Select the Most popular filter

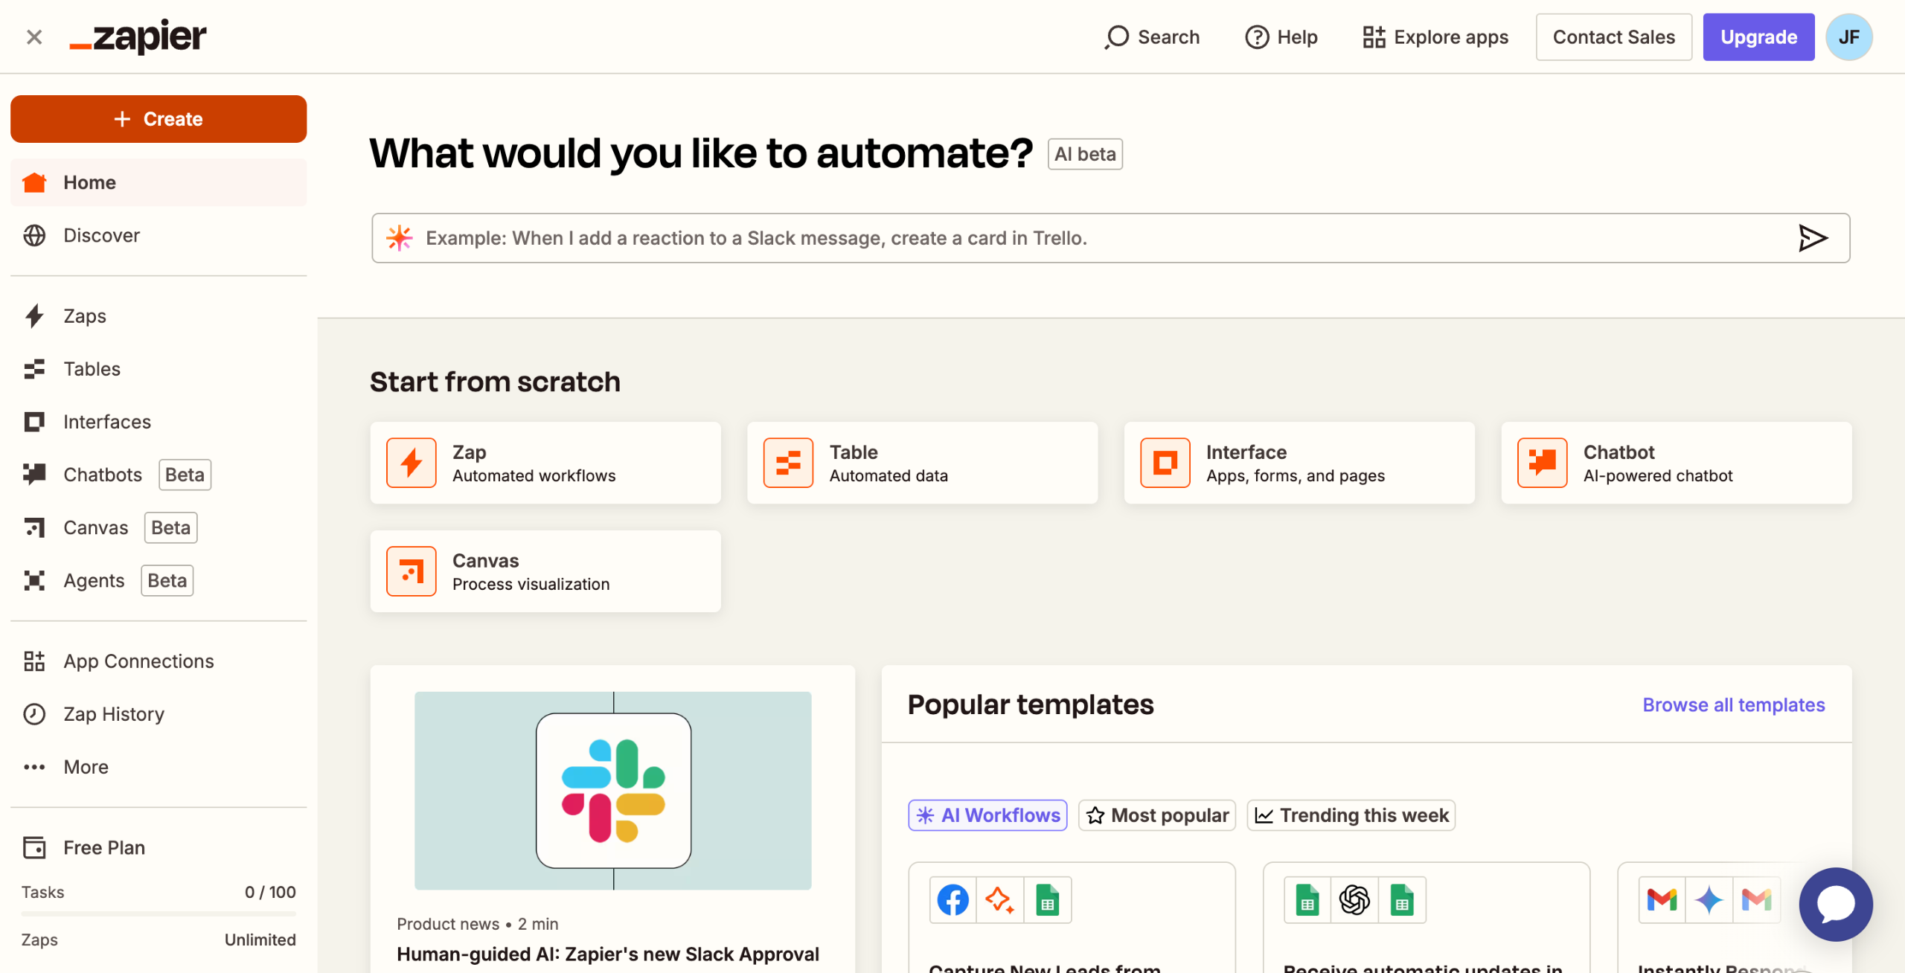pyautogui.click(x=1157, y=815)
